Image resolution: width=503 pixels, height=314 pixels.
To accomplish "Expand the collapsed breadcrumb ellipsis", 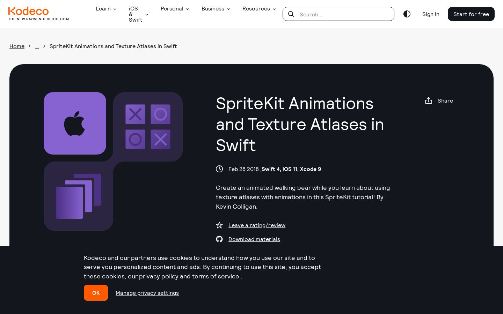I will (37, 46).
